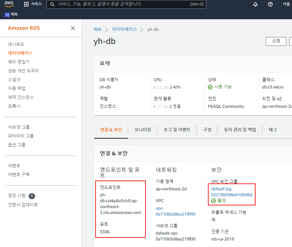
Task: Open 쿼리 편집기 in the sidebar
Action: [19, 62]
